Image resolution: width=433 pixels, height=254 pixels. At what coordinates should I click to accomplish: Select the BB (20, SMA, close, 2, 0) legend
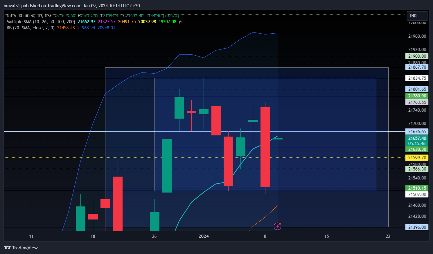(x=30, y=28)
